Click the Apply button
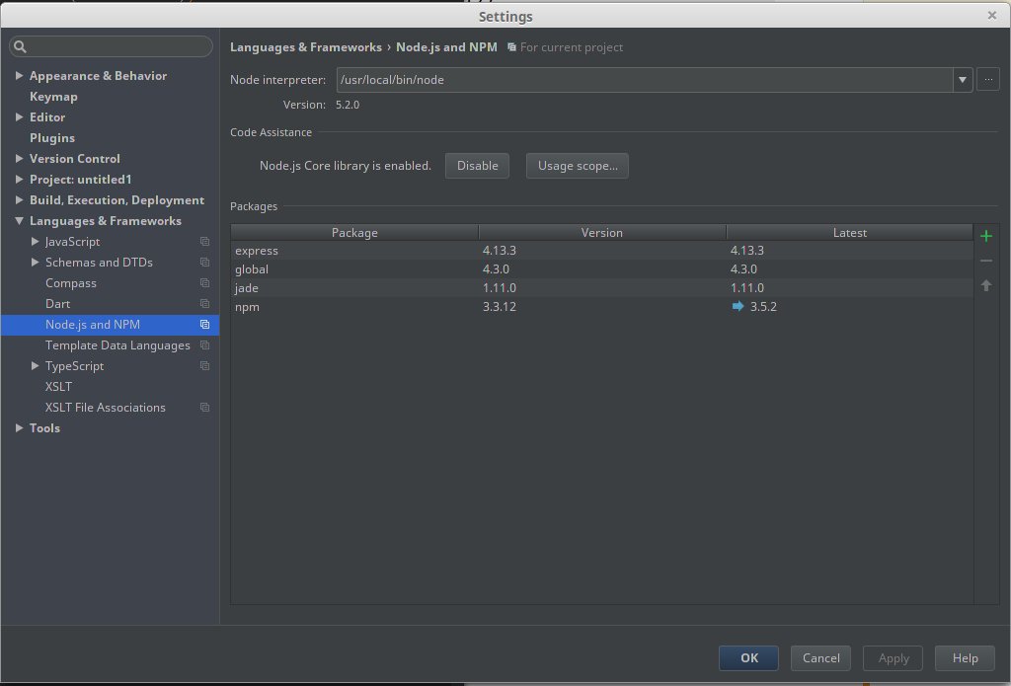Screen dimensions: 1011x686 [x=893, y=657]
